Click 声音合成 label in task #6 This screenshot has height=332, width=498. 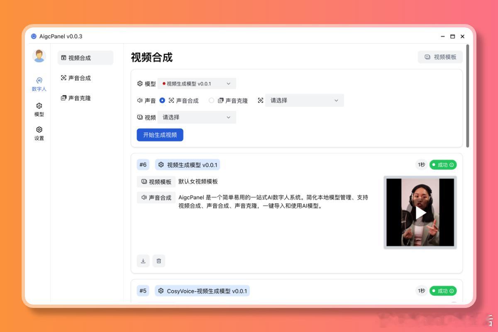point(156,198)
